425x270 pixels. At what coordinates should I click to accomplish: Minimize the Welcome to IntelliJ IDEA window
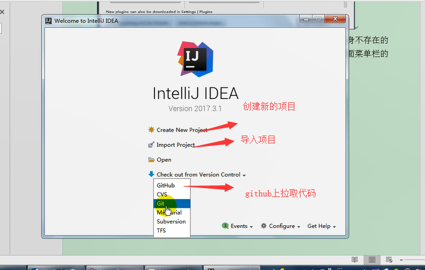click(x=306, y=19)
